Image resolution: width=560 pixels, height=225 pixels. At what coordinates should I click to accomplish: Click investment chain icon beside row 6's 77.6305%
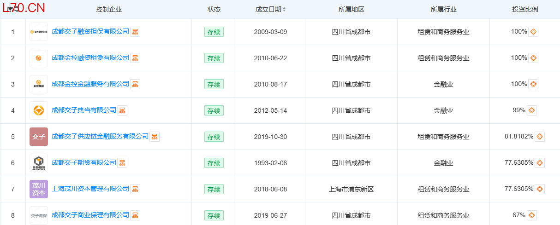pyautogui.click(x=540, y=163)
